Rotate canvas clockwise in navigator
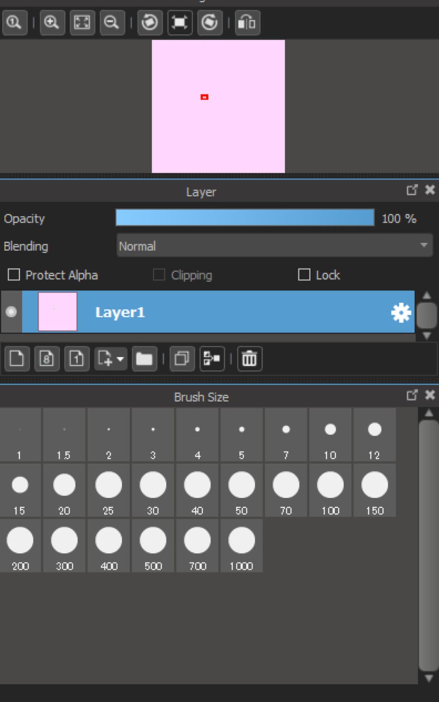The width and height of the screenshot is (439, 702). point(210,22)
